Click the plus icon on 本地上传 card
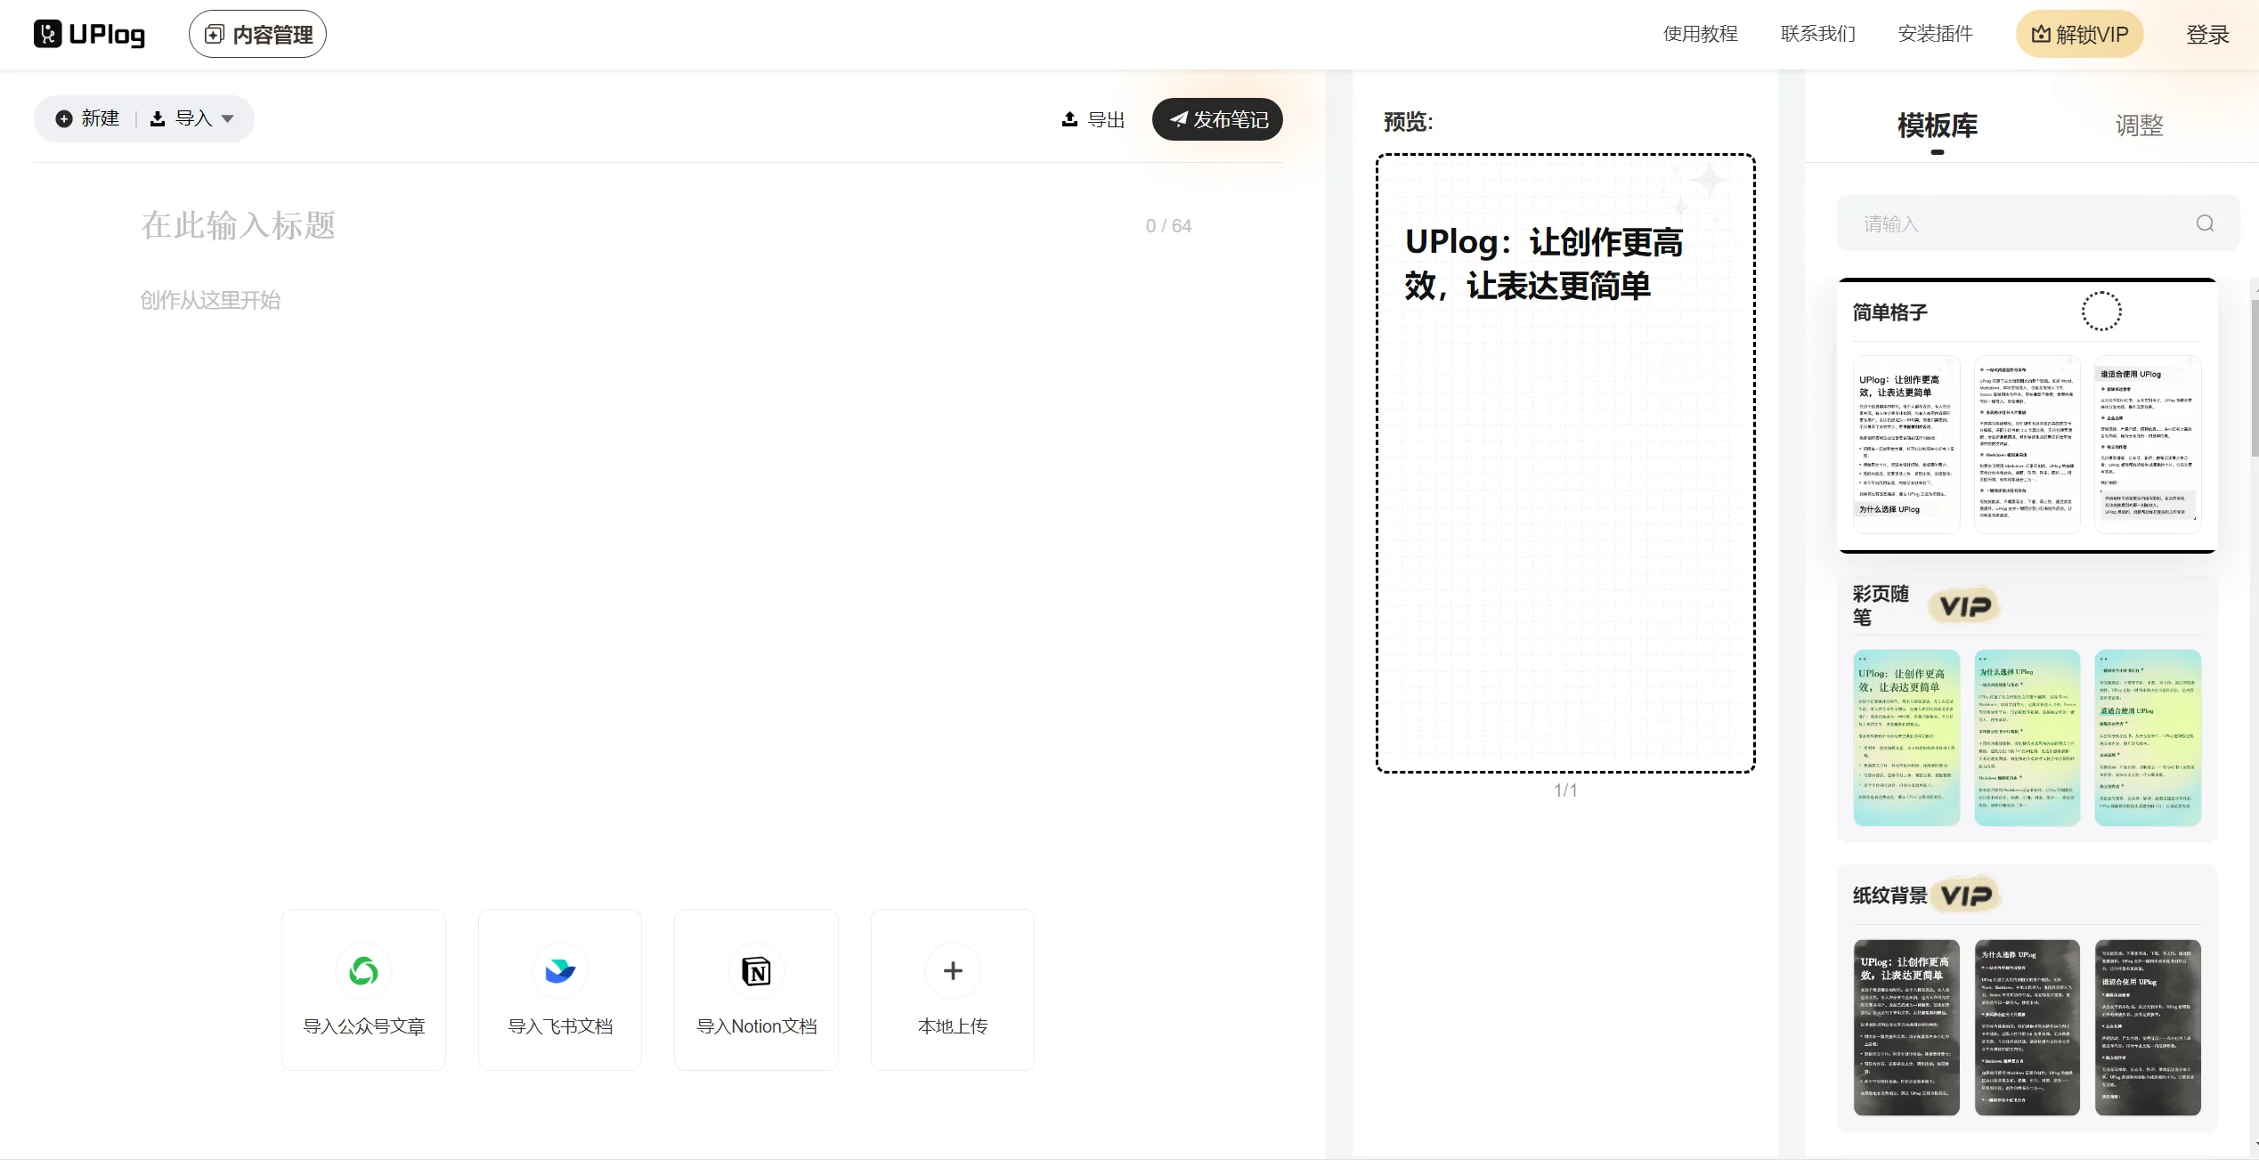This screenshot has width=2259, height=1167. click(x=952, y=970)
